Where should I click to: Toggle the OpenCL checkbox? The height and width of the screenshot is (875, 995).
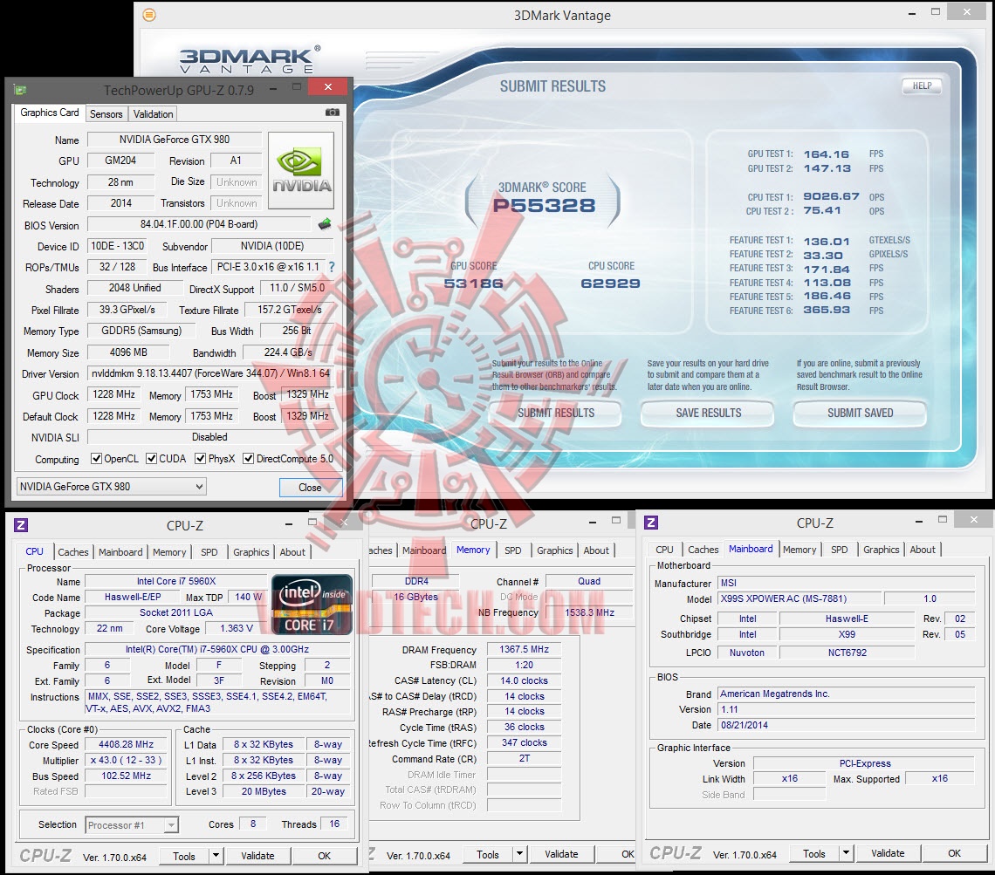tap(97, 458)
